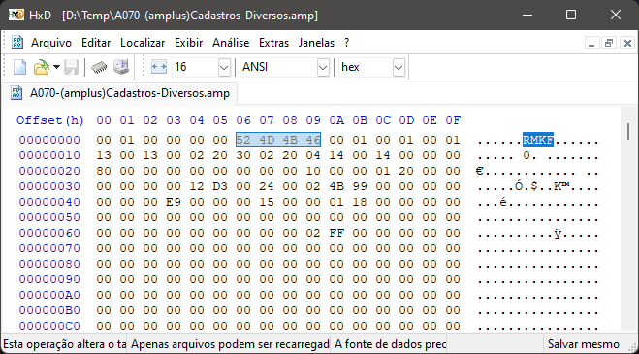639x354 pixels.
Task: Minimize the inner document window
Action: pos(592,43)
